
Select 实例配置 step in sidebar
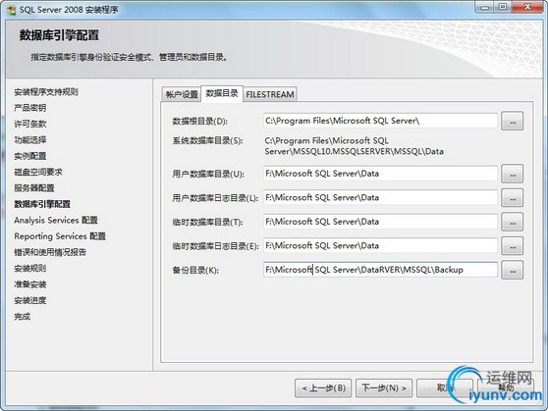point(30,156)
